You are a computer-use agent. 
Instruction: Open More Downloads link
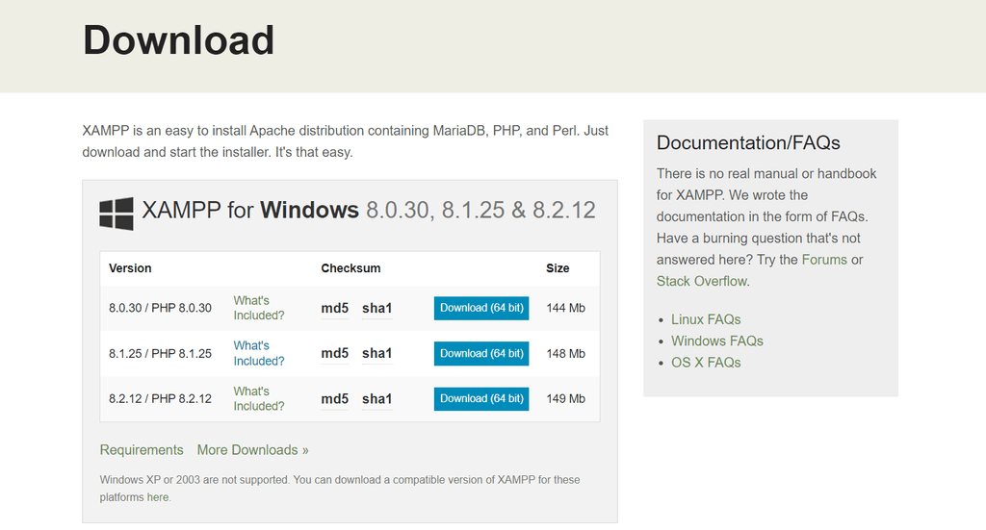(253, 450)
